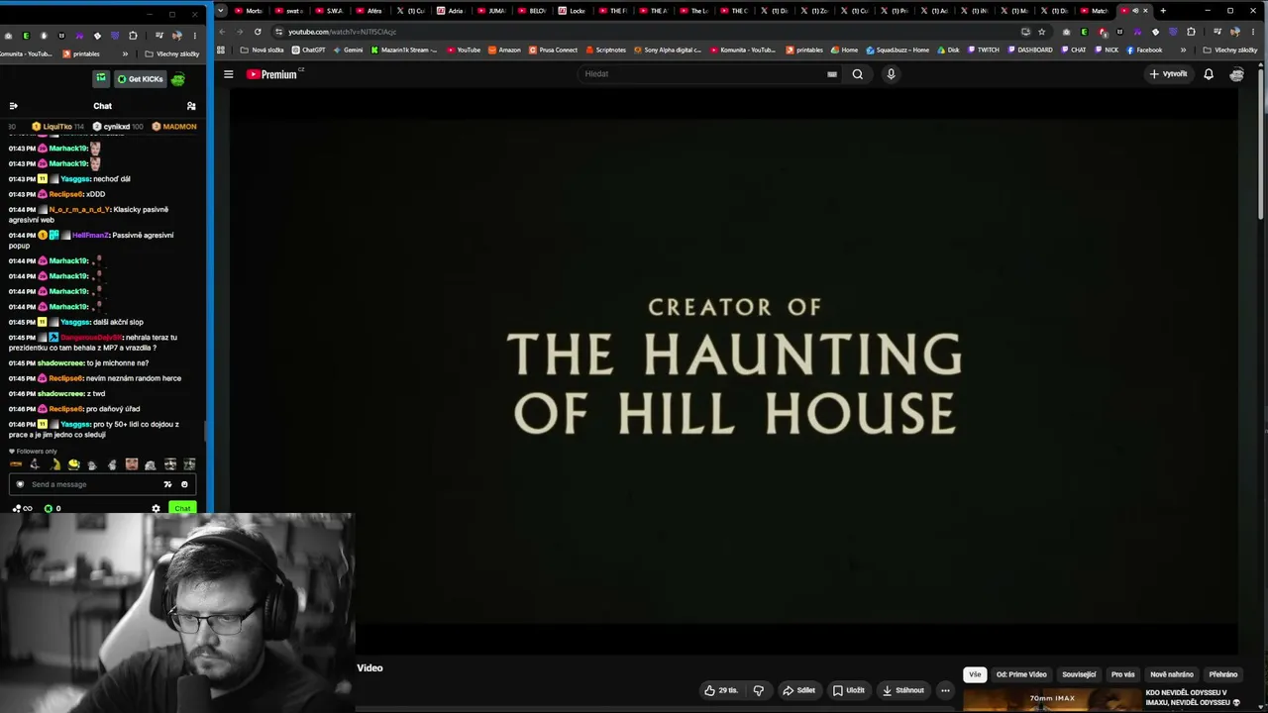Save the video with Uložit
The width and height of the screenshot is (1268, 713).
point(849,690)
